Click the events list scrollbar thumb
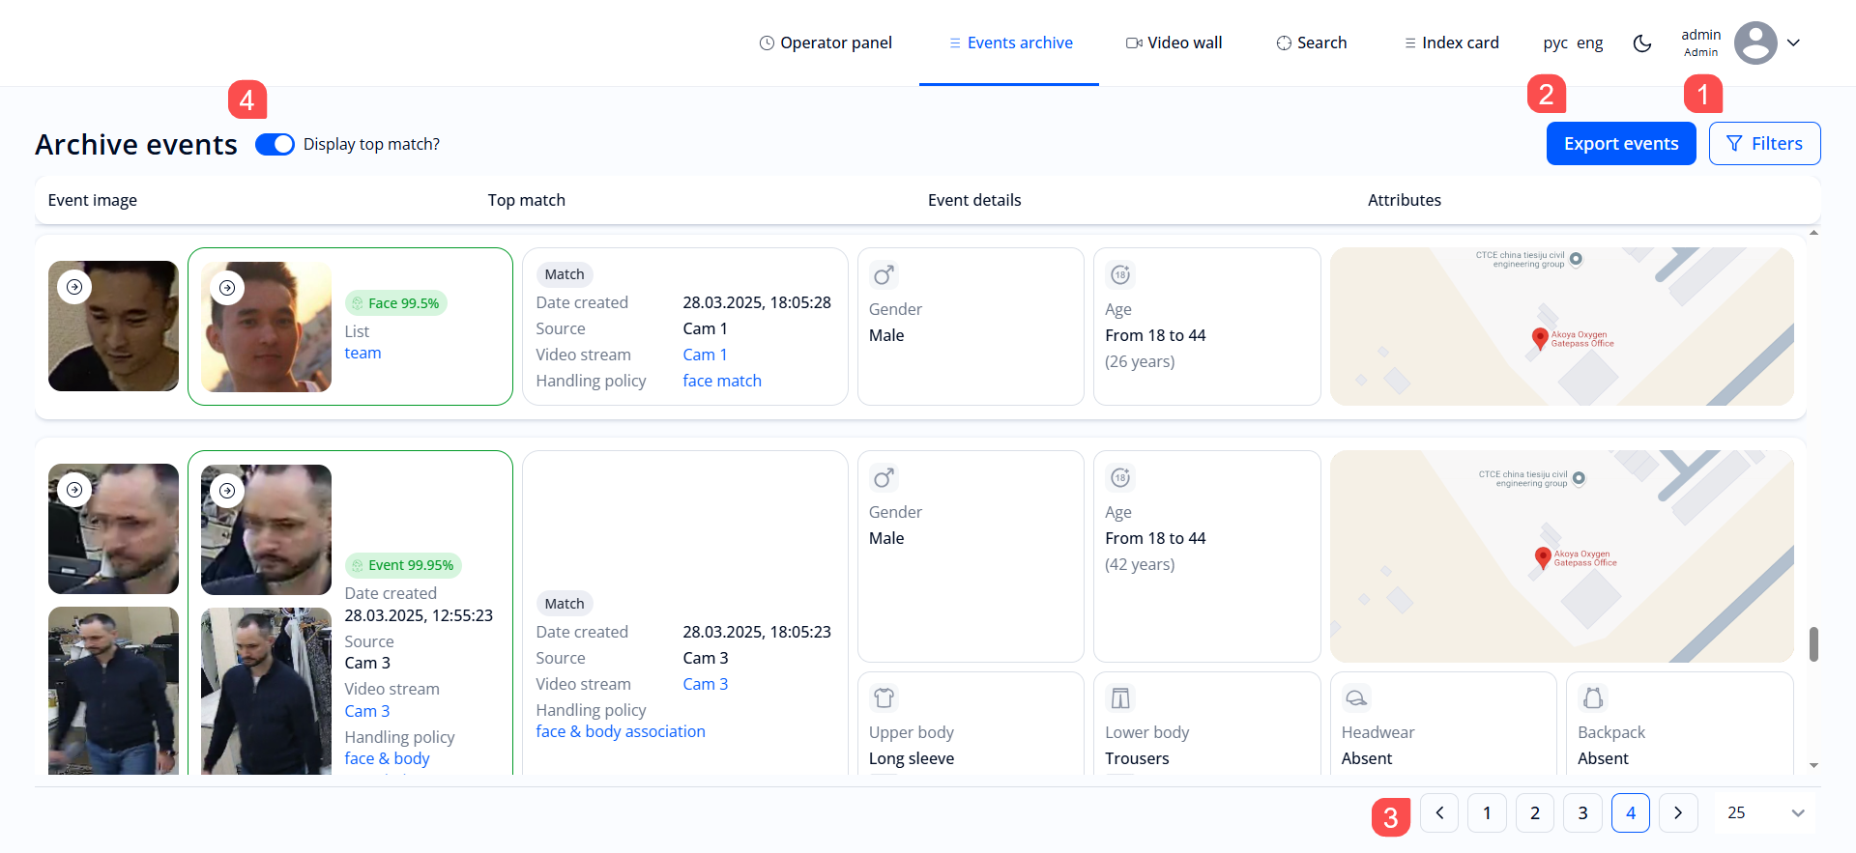1856x853 pixels. pos(1814,644)
